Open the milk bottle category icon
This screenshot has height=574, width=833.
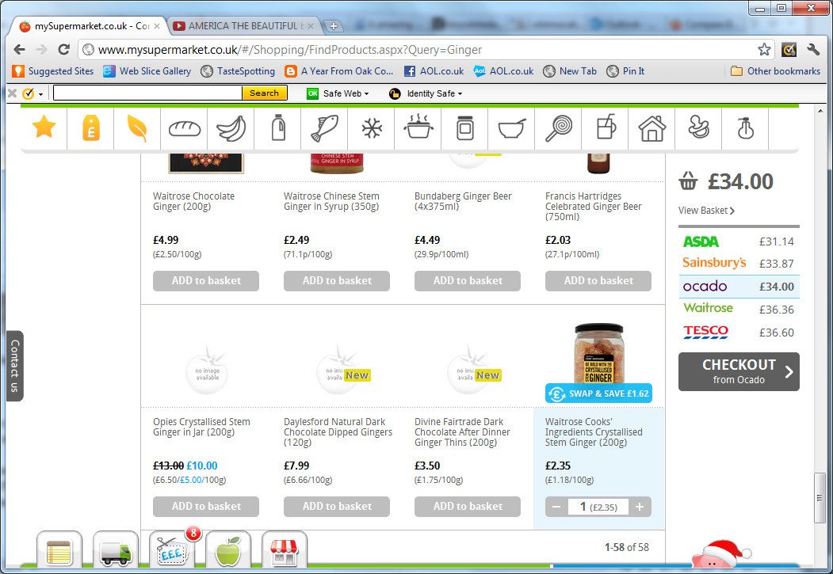click(x=278, y=127)
